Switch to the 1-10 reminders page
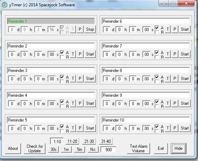This screenshot has width=198, height=161. (x=57, y=141)
